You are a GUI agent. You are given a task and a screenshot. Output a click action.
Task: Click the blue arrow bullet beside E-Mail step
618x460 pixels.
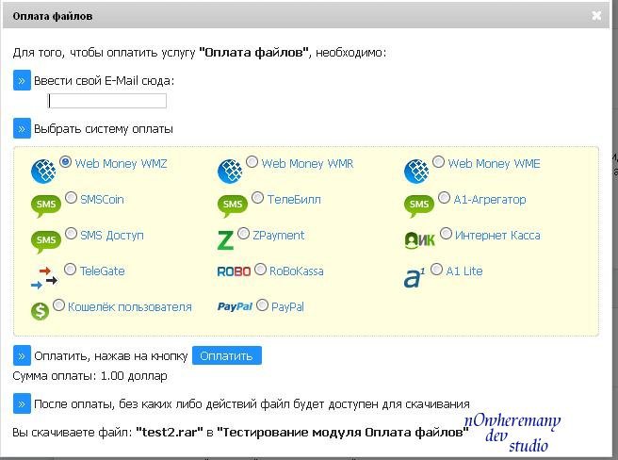click(x=22, y=80)
